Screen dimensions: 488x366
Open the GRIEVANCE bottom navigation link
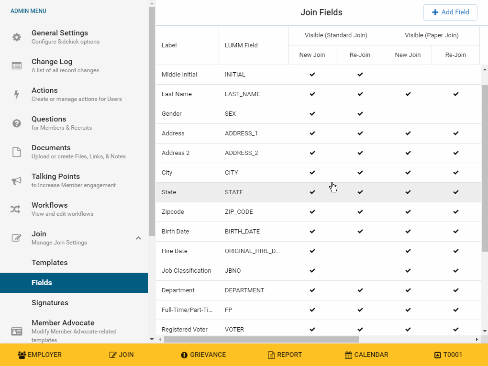203,355
